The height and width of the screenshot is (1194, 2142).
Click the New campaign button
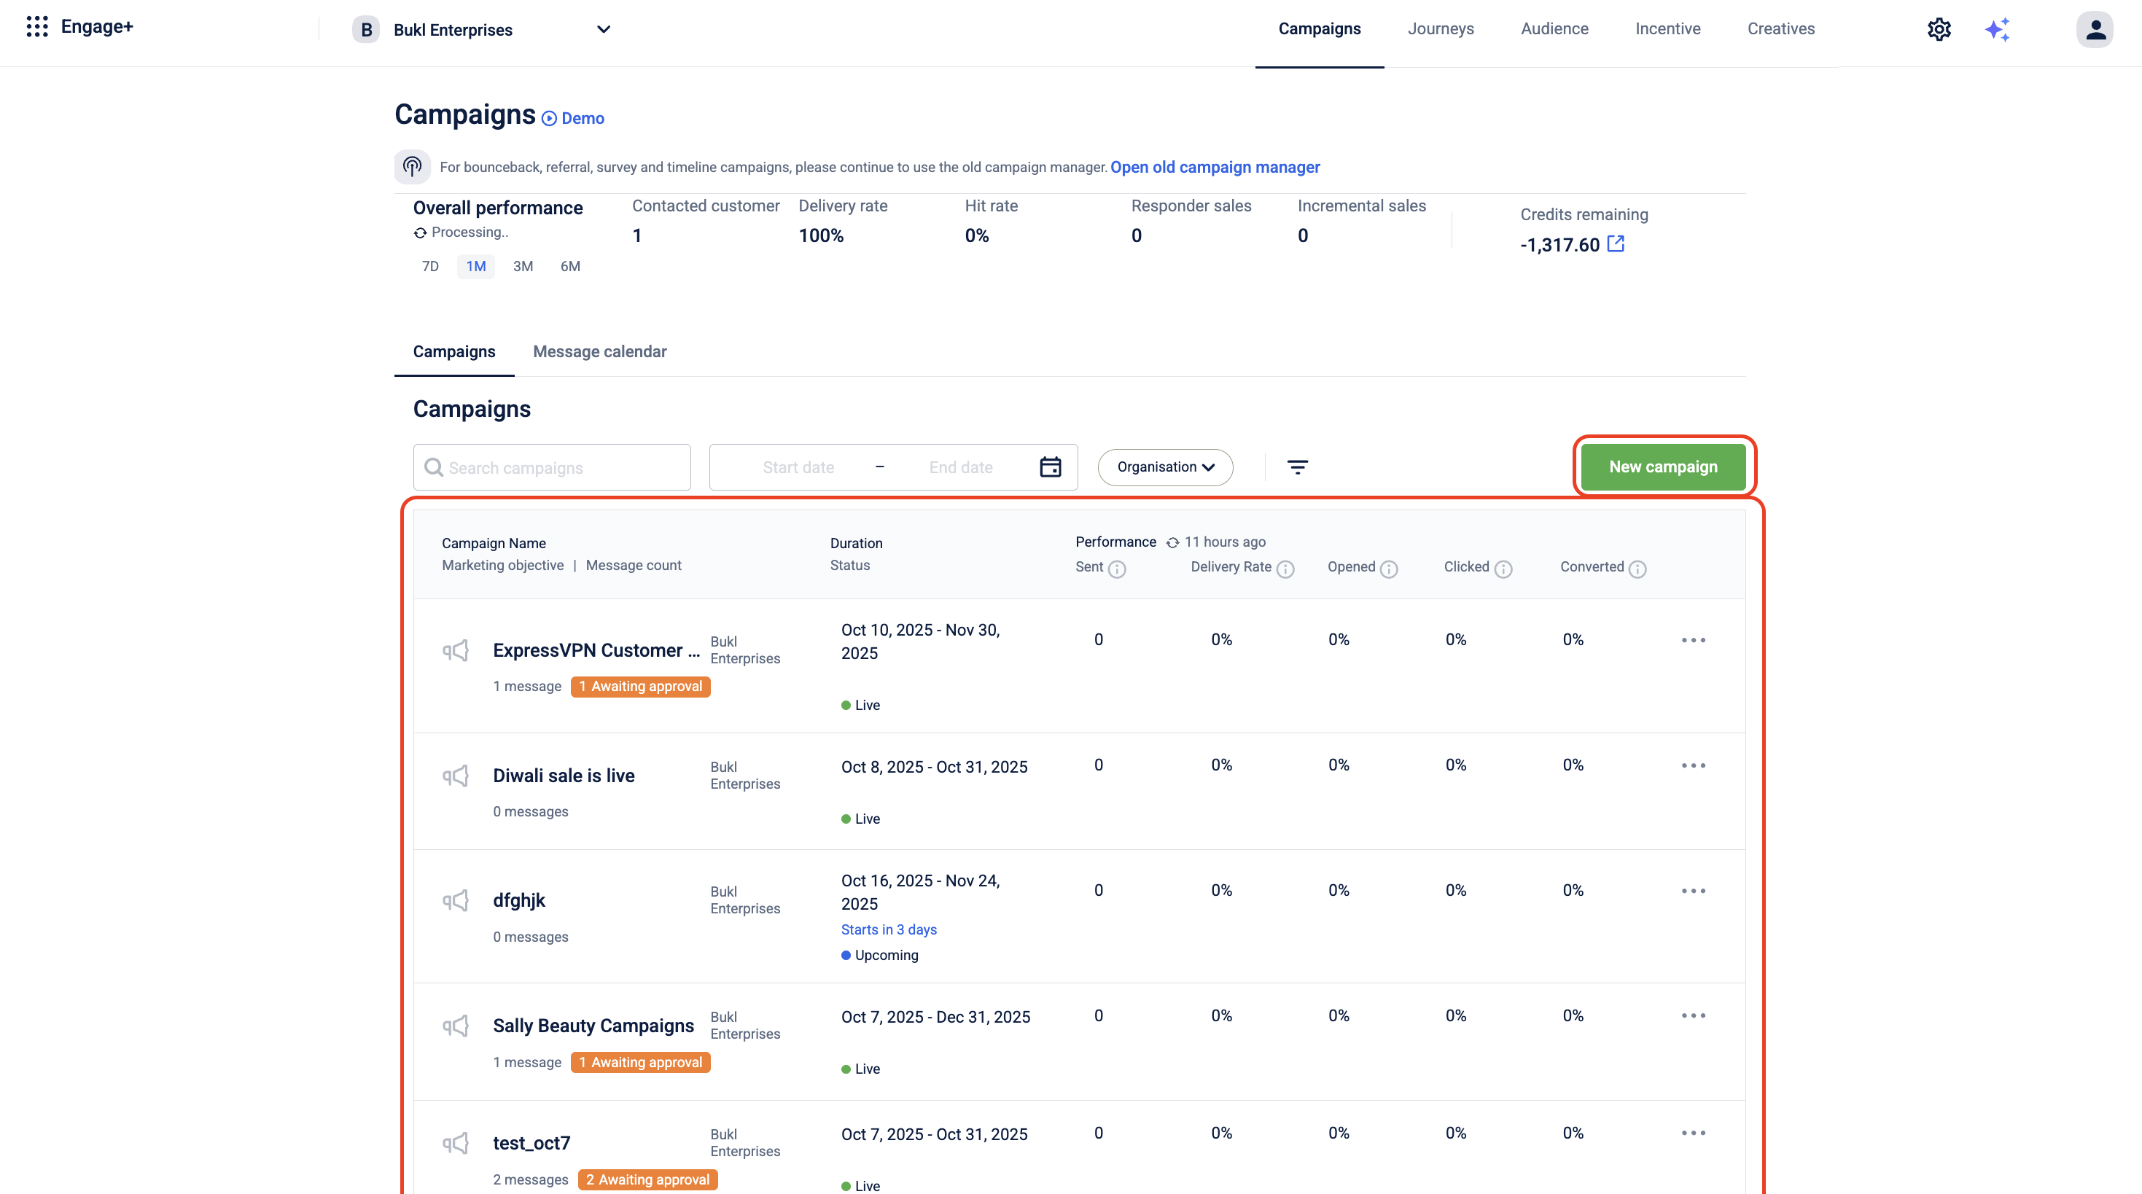(x=1662, y=467)
